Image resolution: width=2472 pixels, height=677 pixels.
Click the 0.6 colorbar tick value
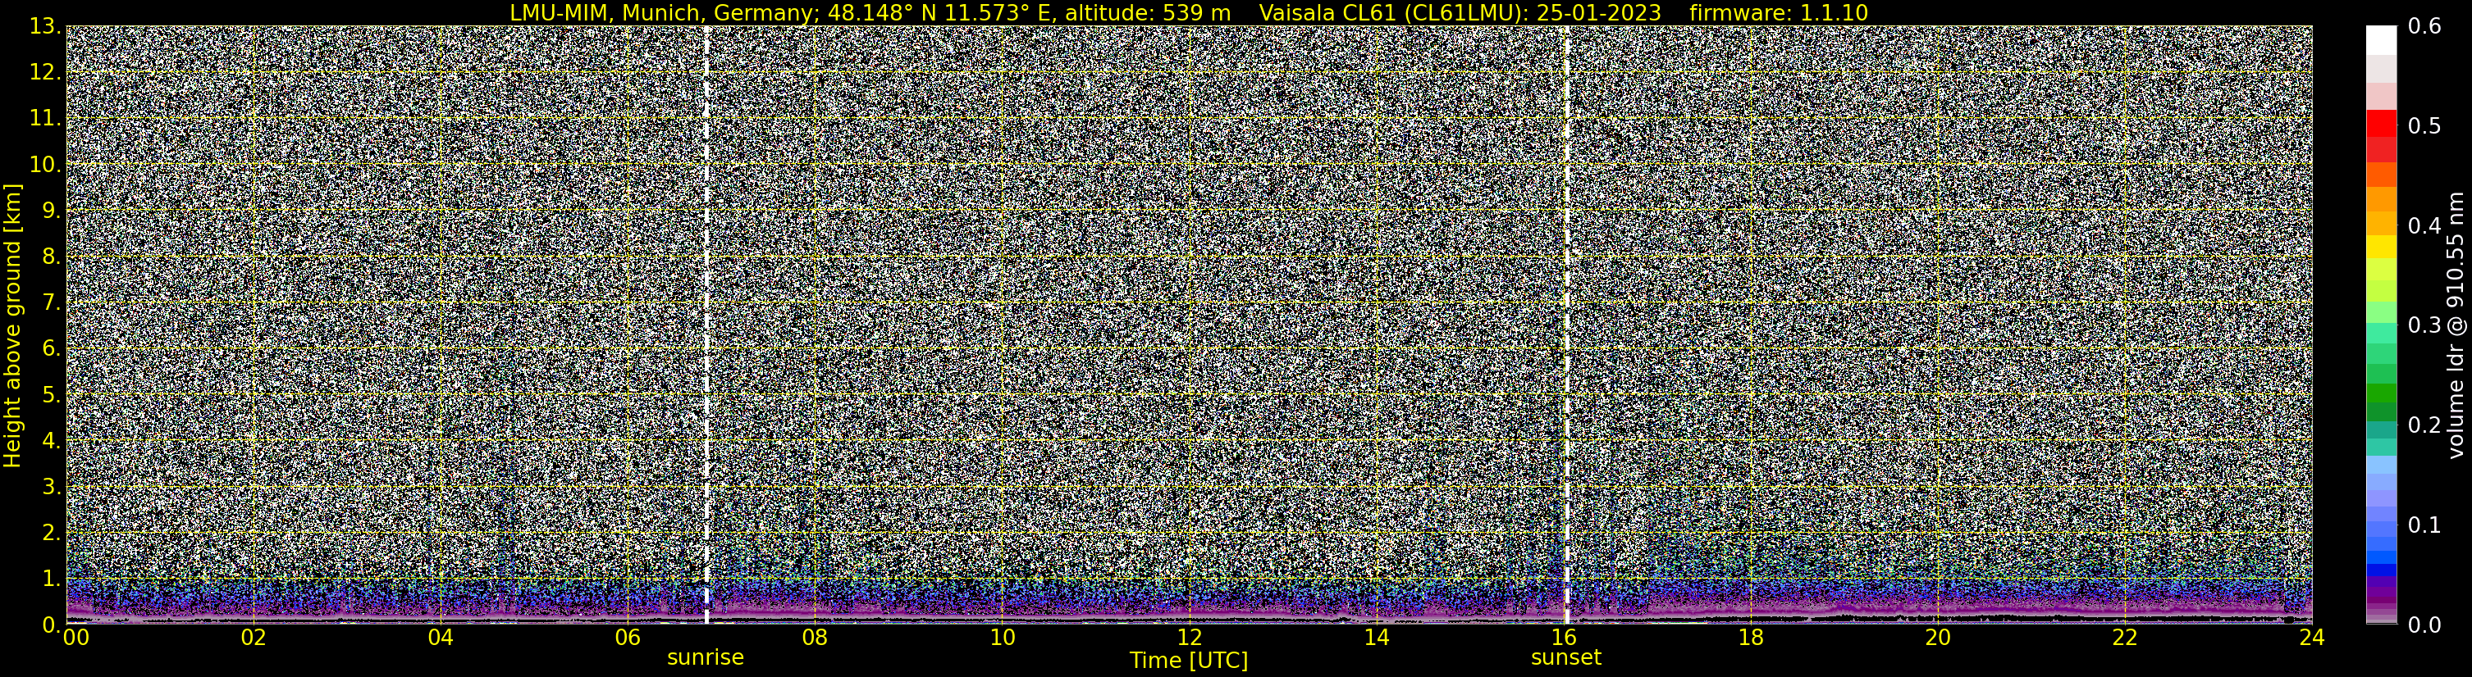(2425, 27)
